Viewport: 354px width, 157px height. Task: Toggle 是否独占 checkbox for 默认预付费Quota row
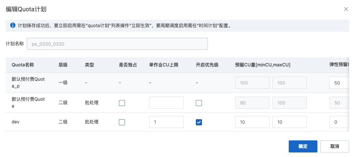[x=122, y=103]
